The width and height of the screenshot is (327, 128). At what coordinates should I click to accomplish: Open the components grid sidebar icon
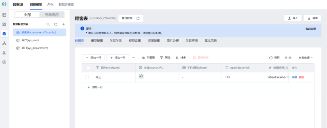[4, 24]
